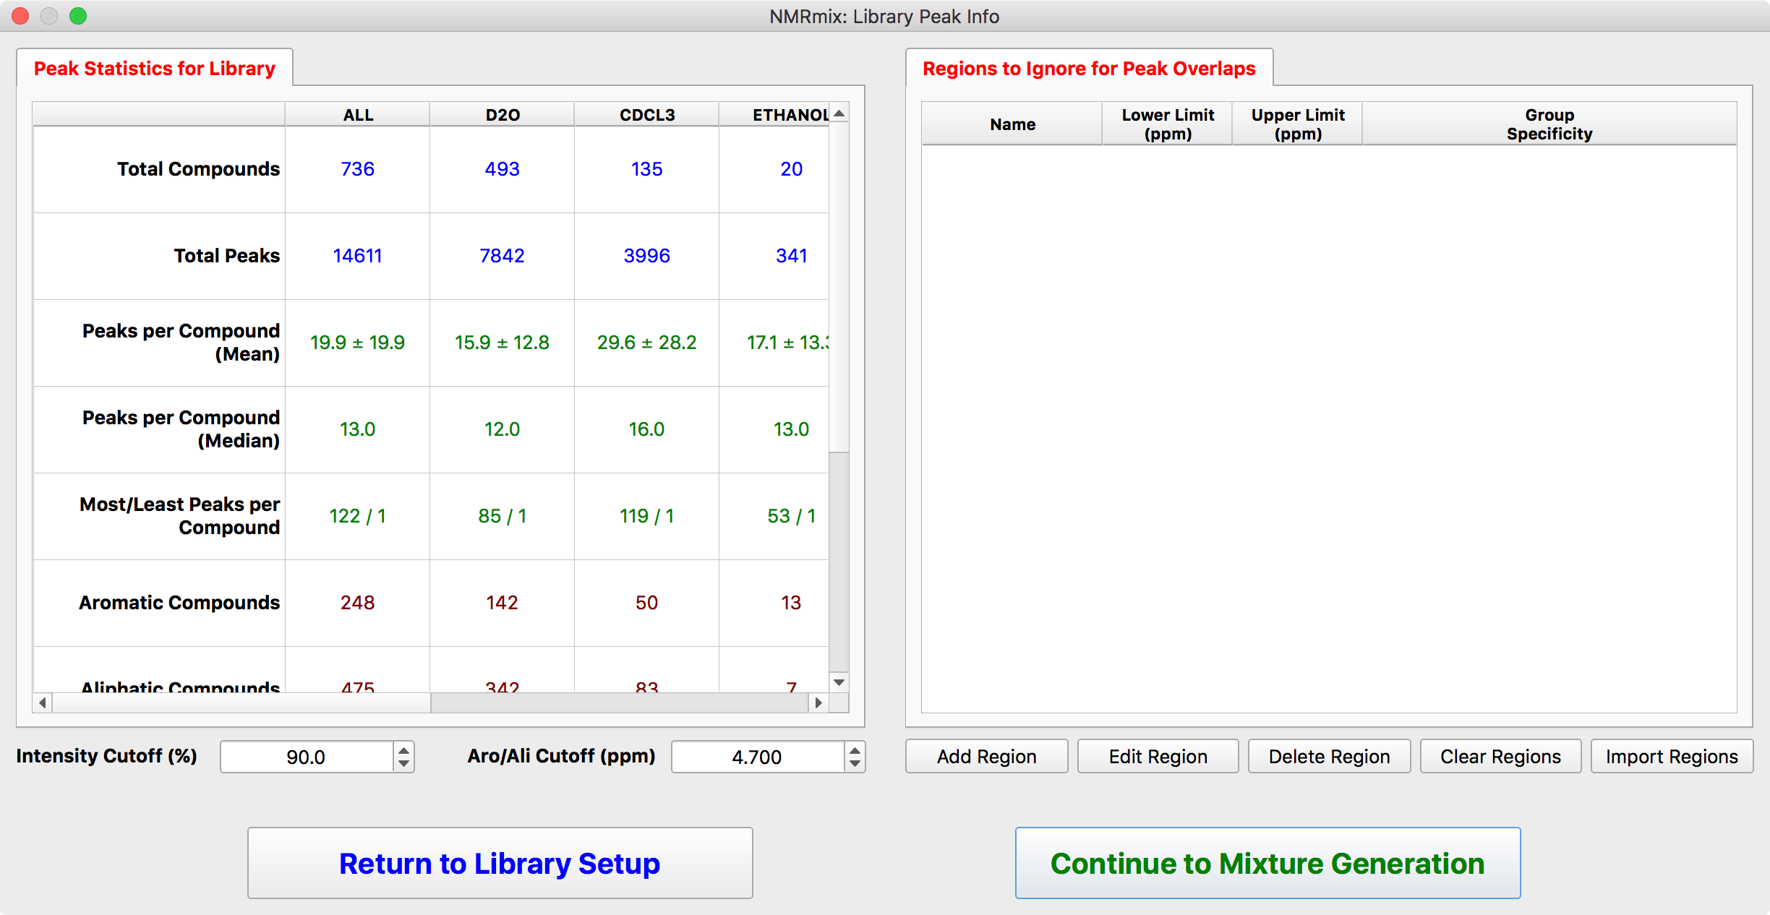Click the Total Peaks CDCL3 cell 3996
1770x915 pixels.
[x=647, y=256]
